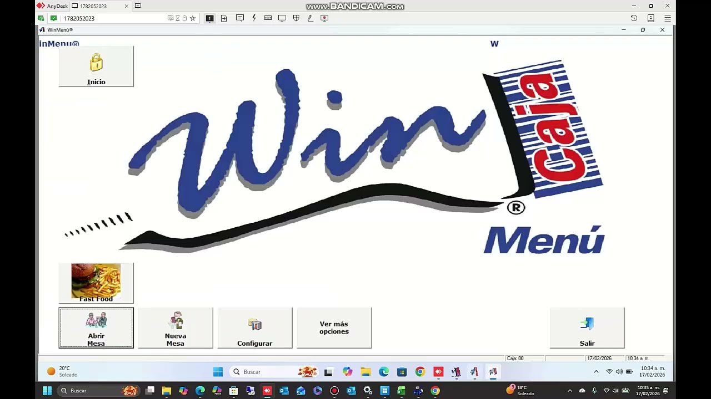Image resolution: width=711 pixels, height=399 pixels.
Task: Click Caja: 00 in status bar
Action: [515, 359]
